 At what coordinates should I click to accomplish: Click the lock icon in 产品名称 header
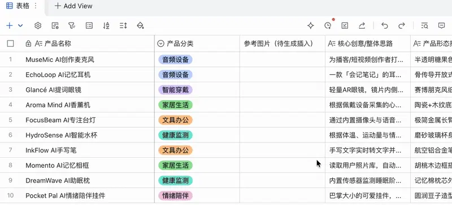coord(28,43)
